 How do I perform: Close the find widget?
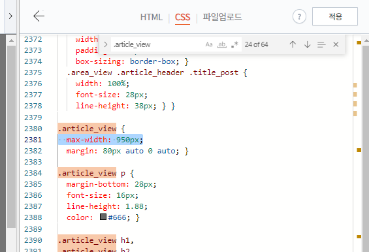[336, 44]
